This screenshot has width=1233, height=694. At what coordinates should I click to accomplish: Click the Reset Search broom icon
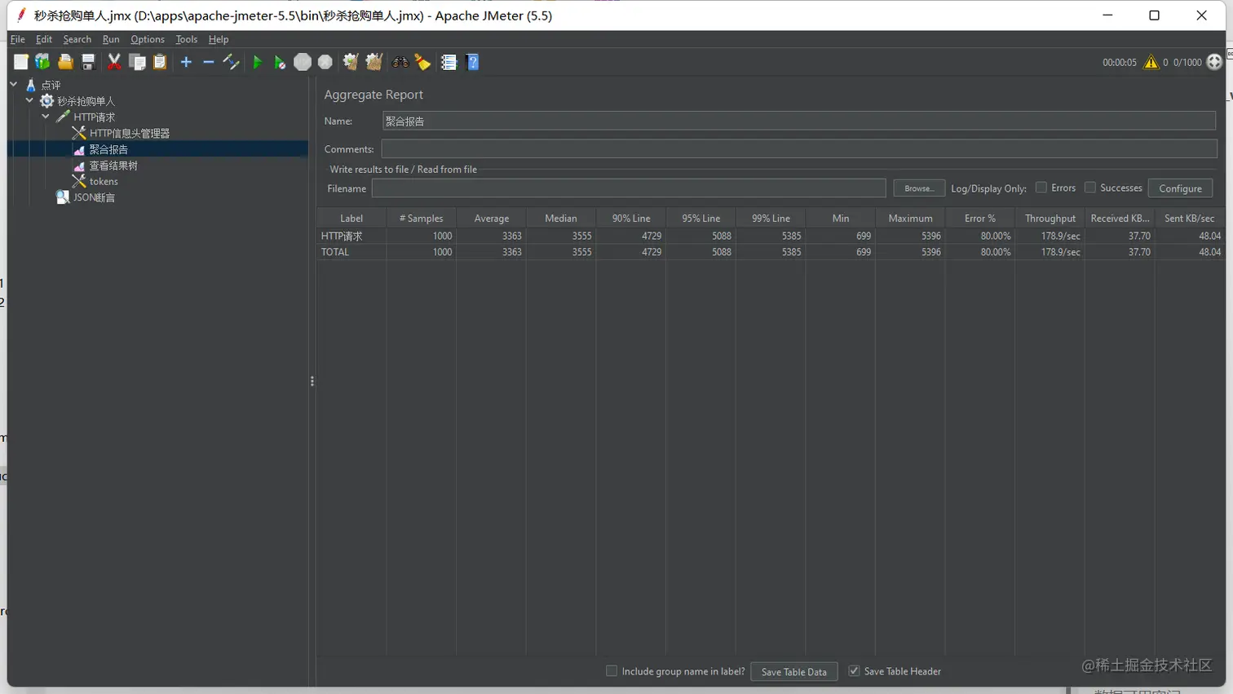(x=422, y=62)
